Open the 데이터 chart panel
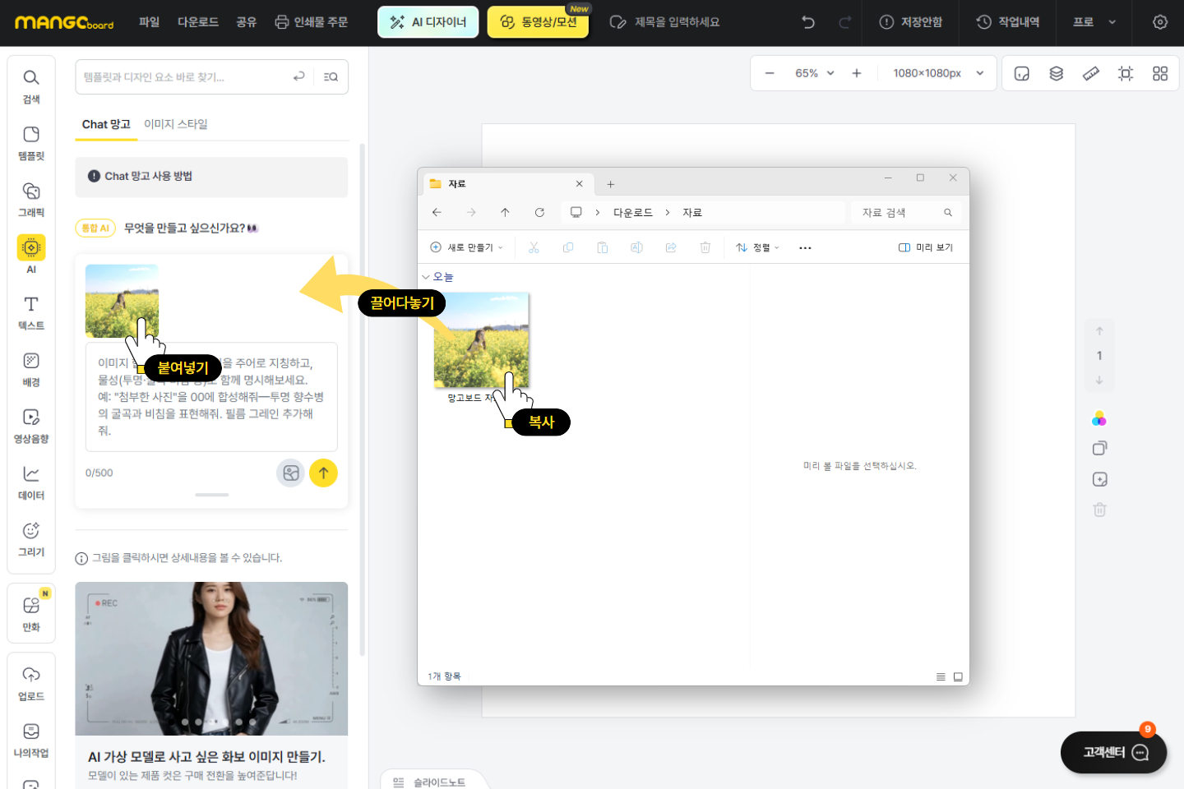1184x789 pixels. click(x=31, y=482)
